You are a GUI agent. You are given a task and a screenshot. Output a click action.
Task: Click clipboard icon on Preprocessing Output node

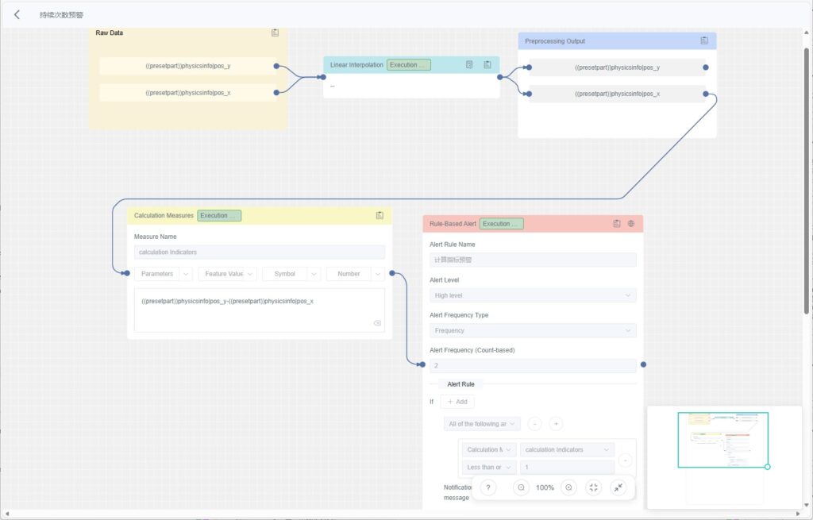704,40
